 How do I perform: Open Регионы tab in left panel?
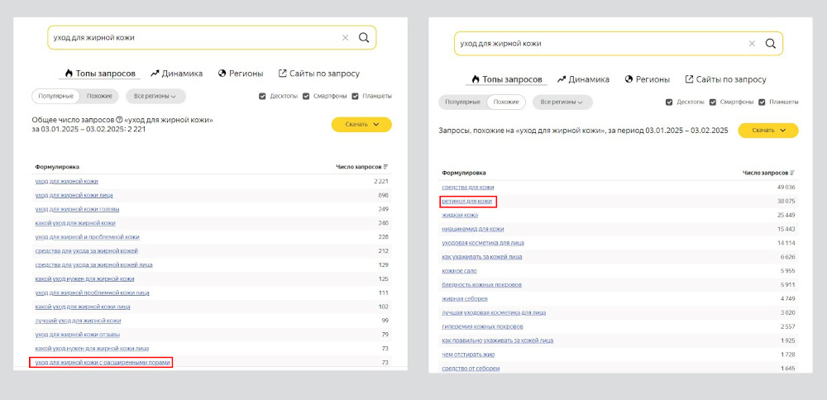point(241,74)
